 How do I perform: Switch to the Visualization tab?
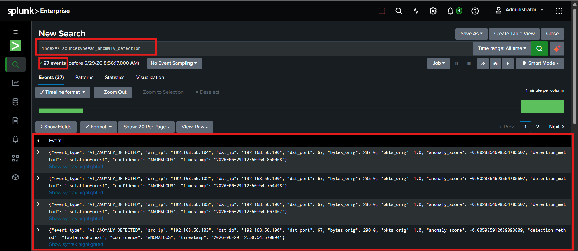click(x=150, y=78)
